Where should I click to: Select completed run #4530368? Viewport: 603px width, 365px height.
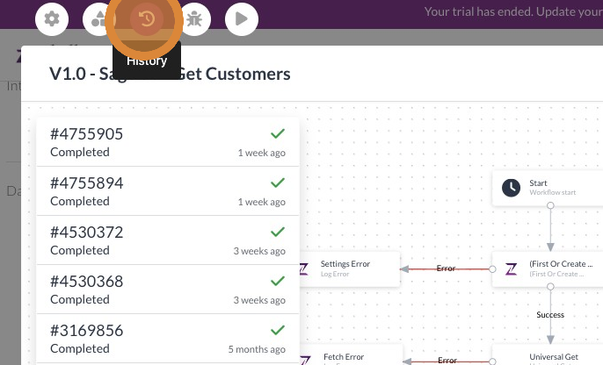[x=168, y=290]
